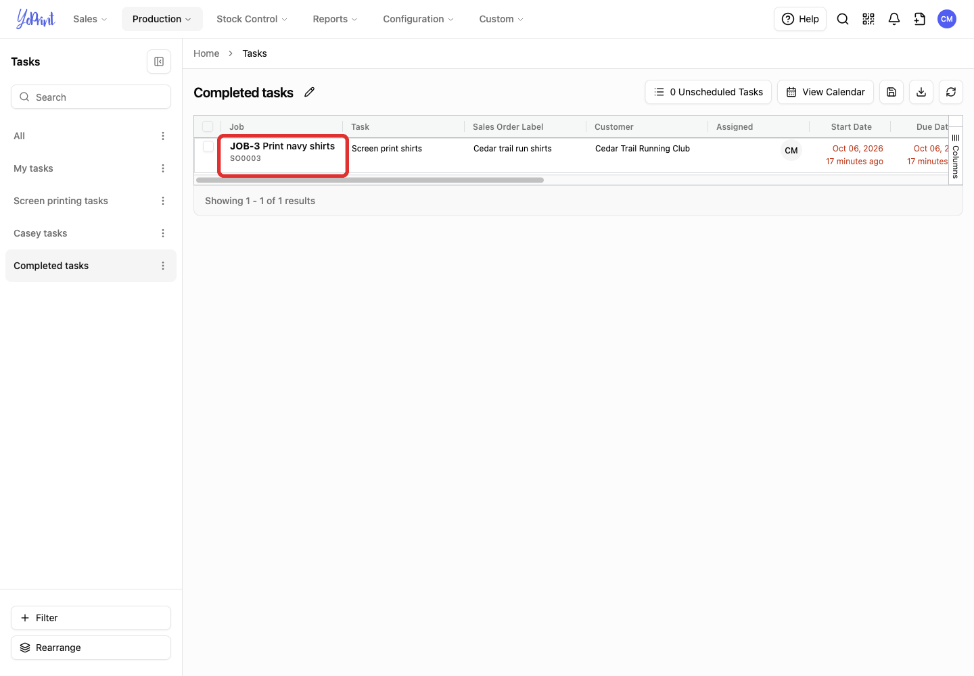The height and width of the screenshot is (676, 974).
Task: Sort by the Start Date column header
Action: click(x=851, y=126)
